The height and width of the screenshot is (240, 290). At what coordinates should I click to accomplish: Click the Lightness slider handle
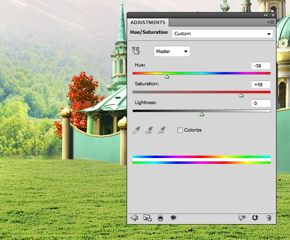(x=202, y=114)
